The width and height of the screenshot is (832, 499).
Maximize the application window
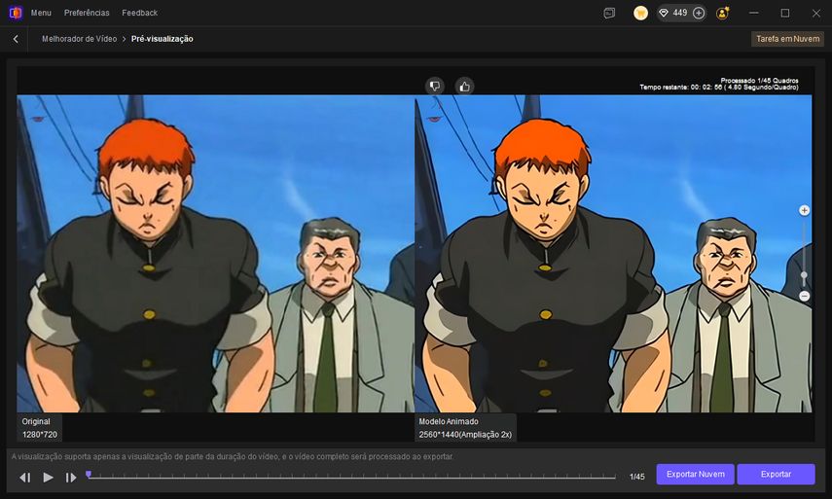(x=784, y=13)
